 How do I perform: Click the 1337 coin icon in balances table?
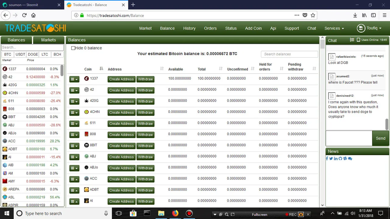87,78
